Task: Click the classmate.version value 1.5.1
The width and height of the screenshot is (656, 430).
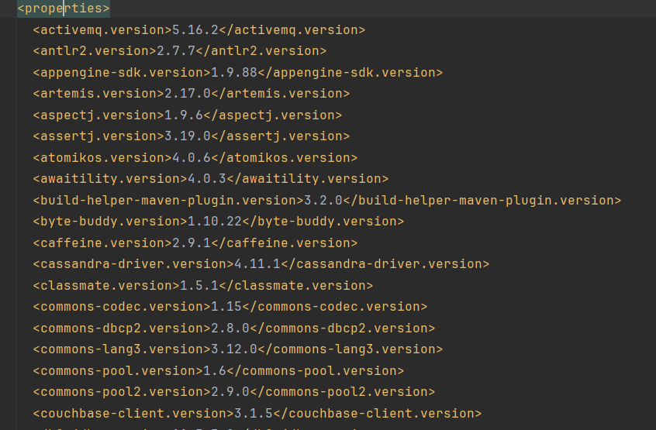Action: 199,286
